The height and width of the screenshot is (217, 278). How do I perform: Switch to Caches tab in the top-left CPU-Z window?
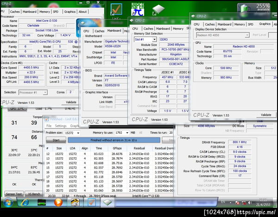(15, 12)
